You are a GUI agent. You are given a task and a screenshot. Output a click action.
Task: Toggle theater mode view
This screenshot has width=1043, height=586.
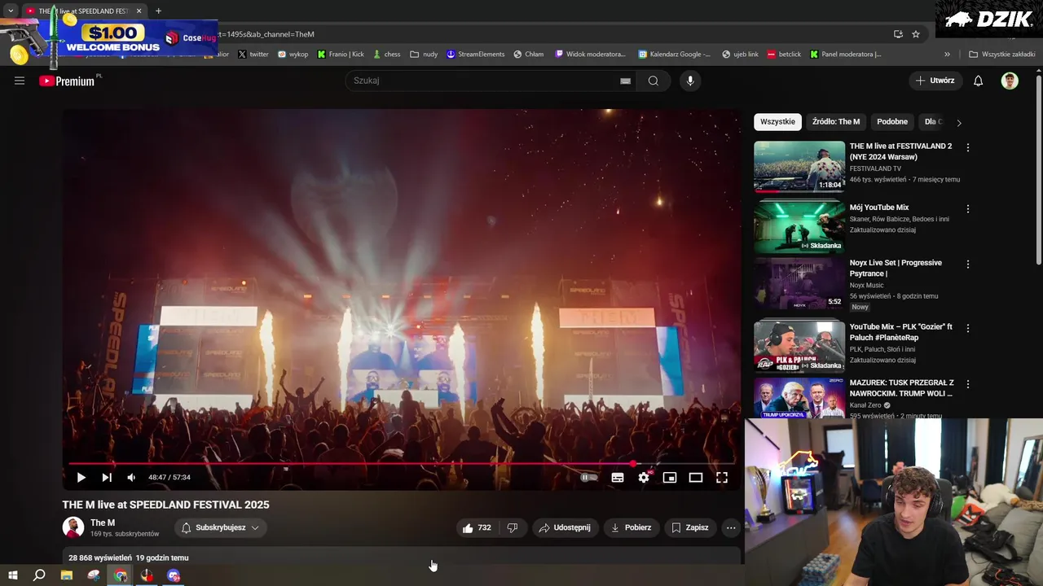696,478
